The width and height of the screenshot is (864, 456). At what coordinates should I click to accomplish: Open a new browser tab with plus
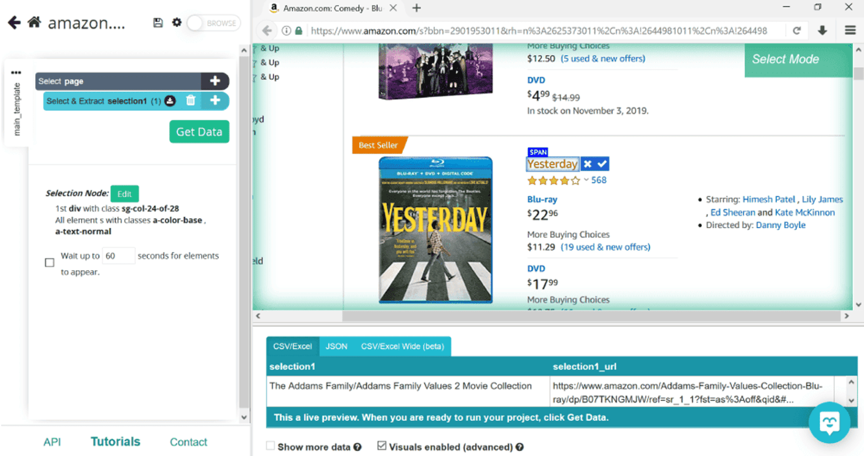(x=416, y=8)
